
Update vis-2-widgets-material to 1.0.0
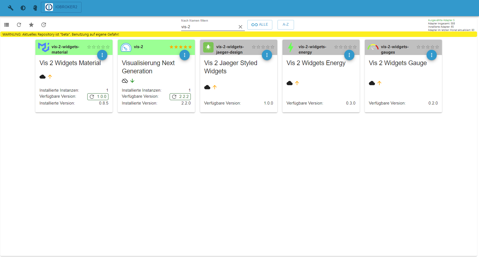point(98,97)
